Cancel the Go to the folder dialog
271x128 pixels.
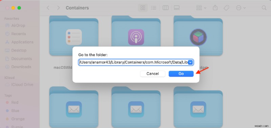tap(153, 74)
